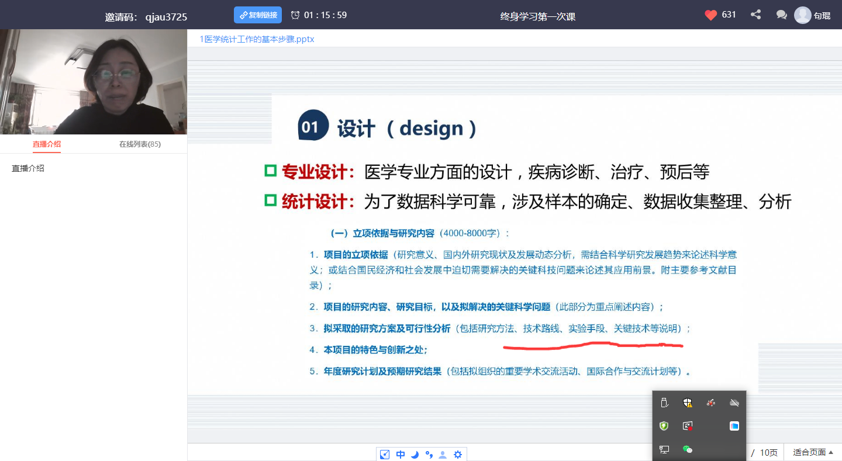Click the red heart like icon
Image resolution: width=842 pixels, height=461 pixels.
pos(710,15)
